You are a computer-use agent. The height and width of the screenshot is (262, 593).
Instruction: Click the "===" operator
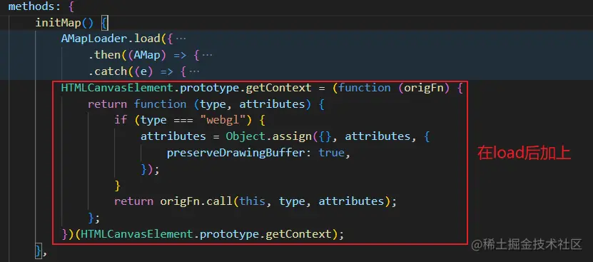183,121
